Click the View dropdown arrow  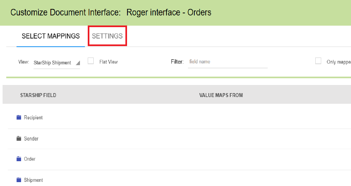(x=78, y=63)
